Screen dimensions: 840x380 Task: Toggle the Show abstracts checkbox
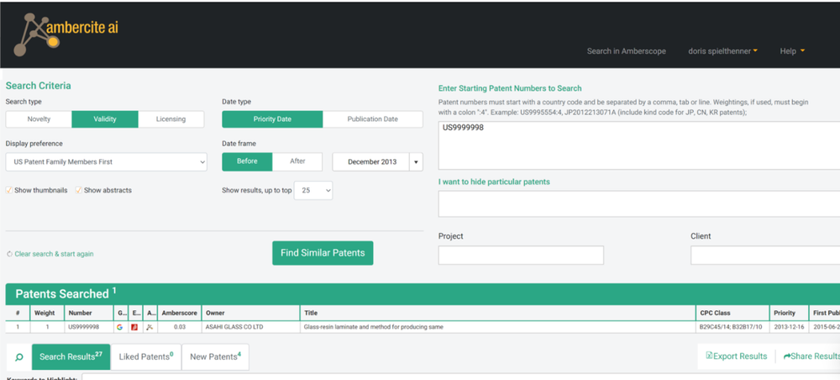79,190
